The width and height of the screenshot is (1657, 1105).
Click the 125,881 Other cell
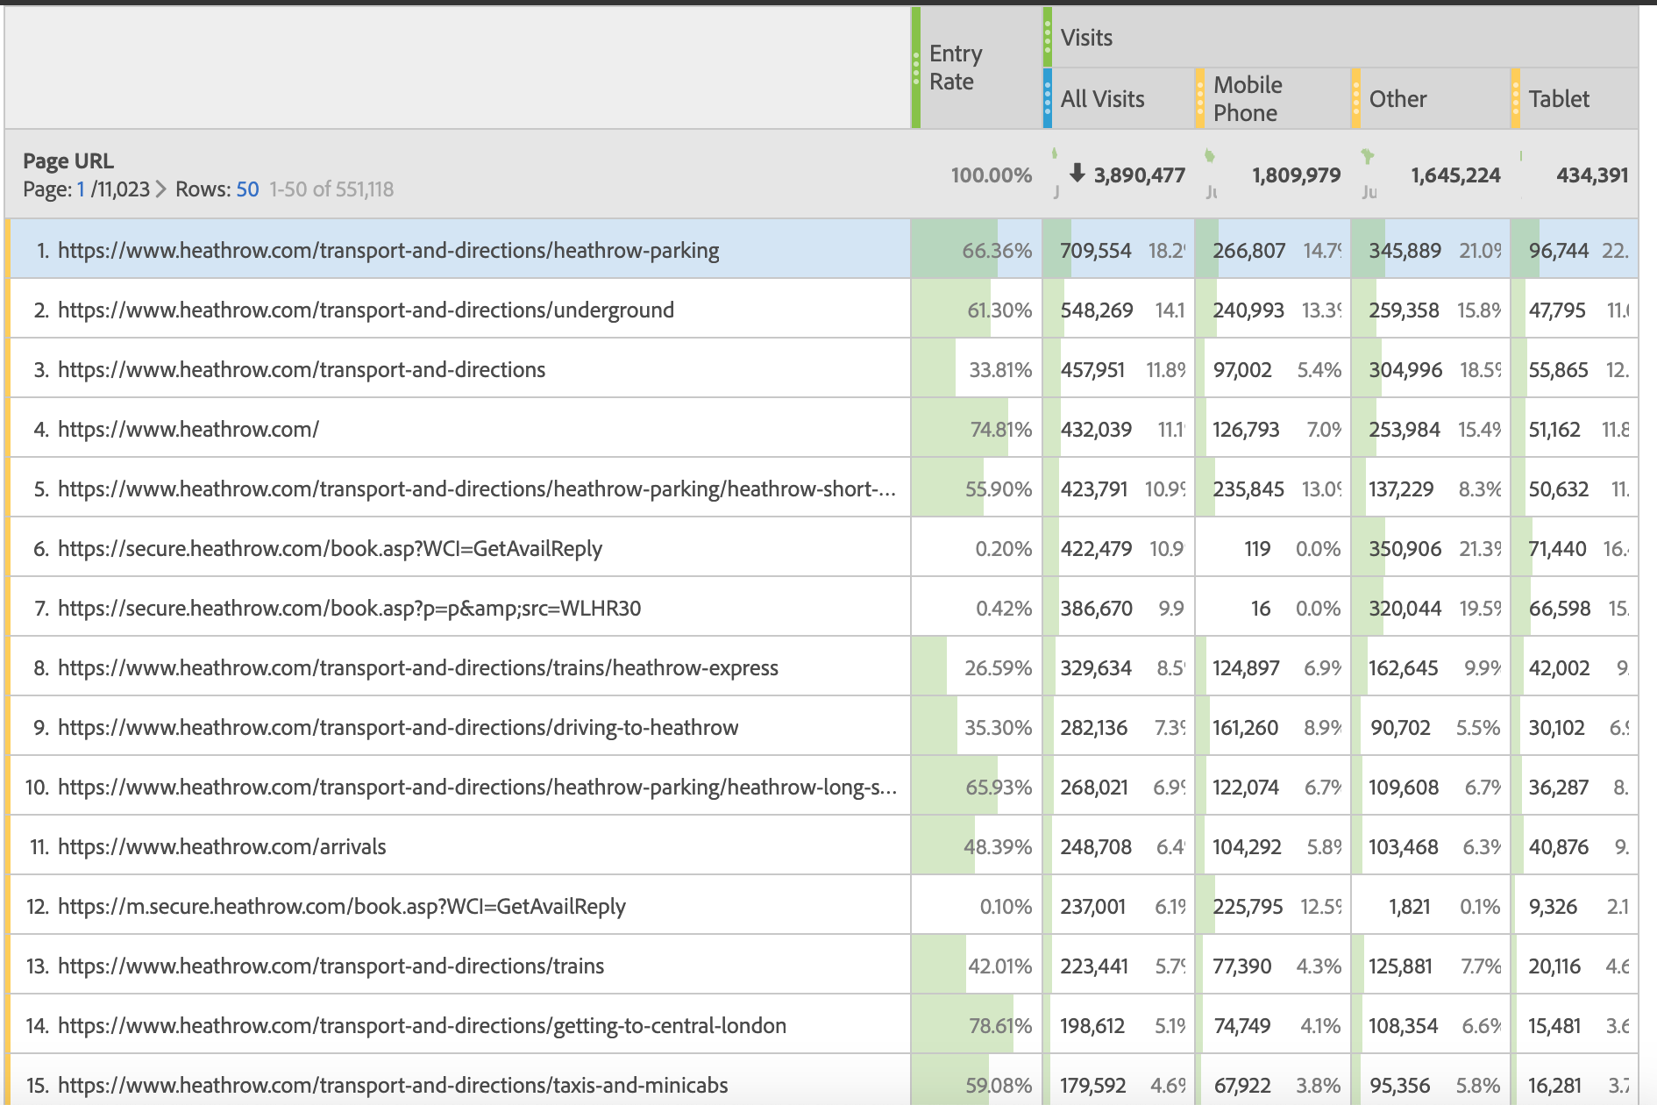coord(1400,966)
